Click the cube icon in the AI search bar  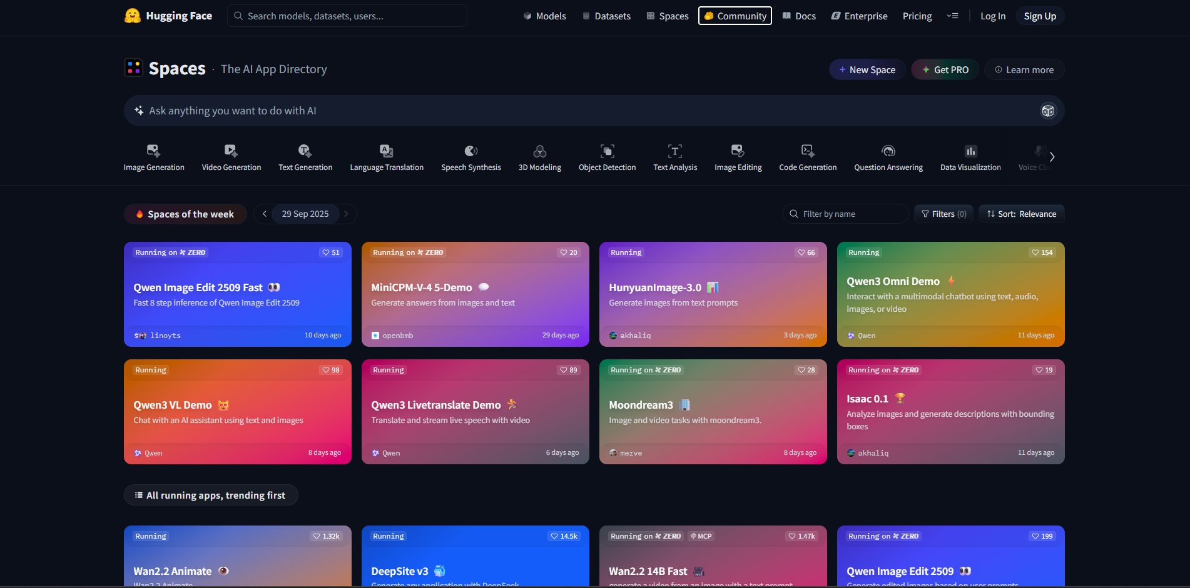coord(1047,111)
